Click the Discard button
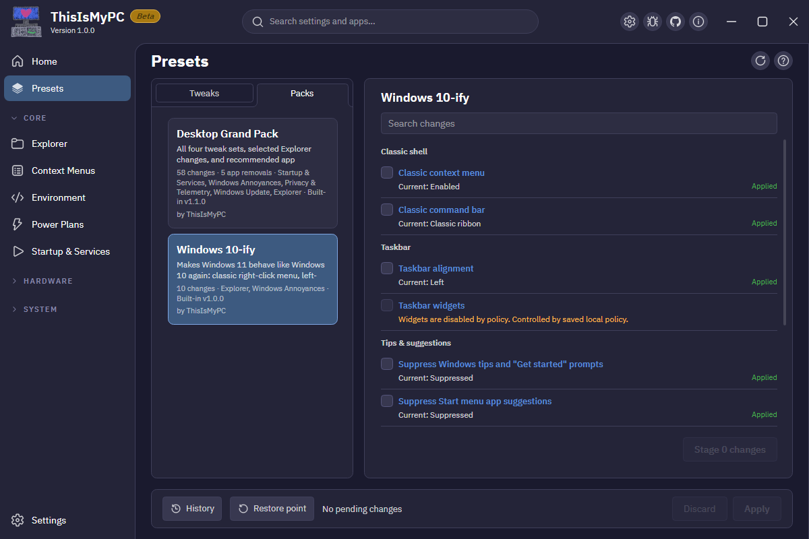 pos(700,509)
